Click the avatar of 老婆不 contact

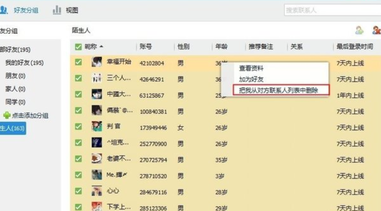[97, 159]
